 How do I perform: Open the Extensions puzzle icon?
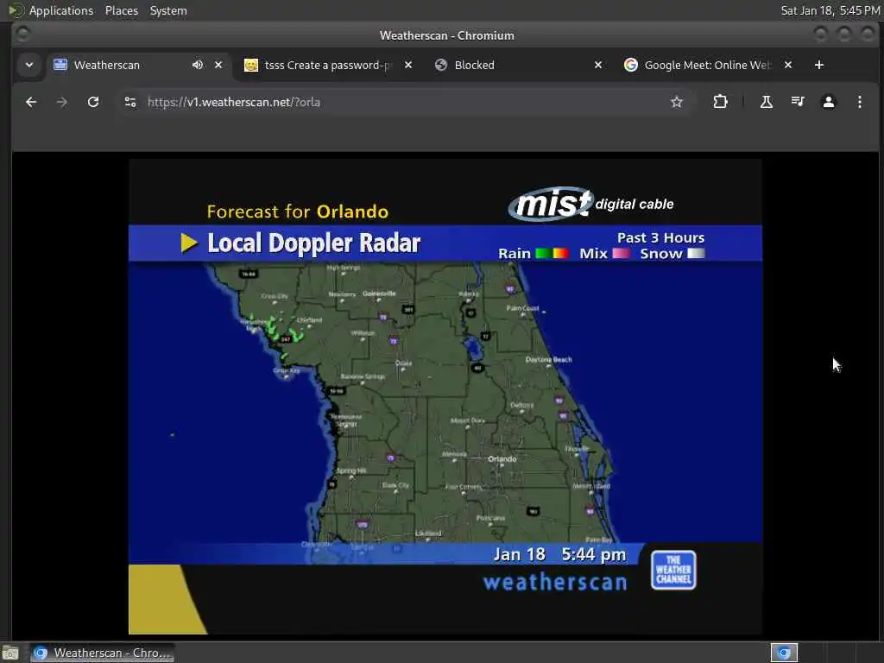point(720,102)
